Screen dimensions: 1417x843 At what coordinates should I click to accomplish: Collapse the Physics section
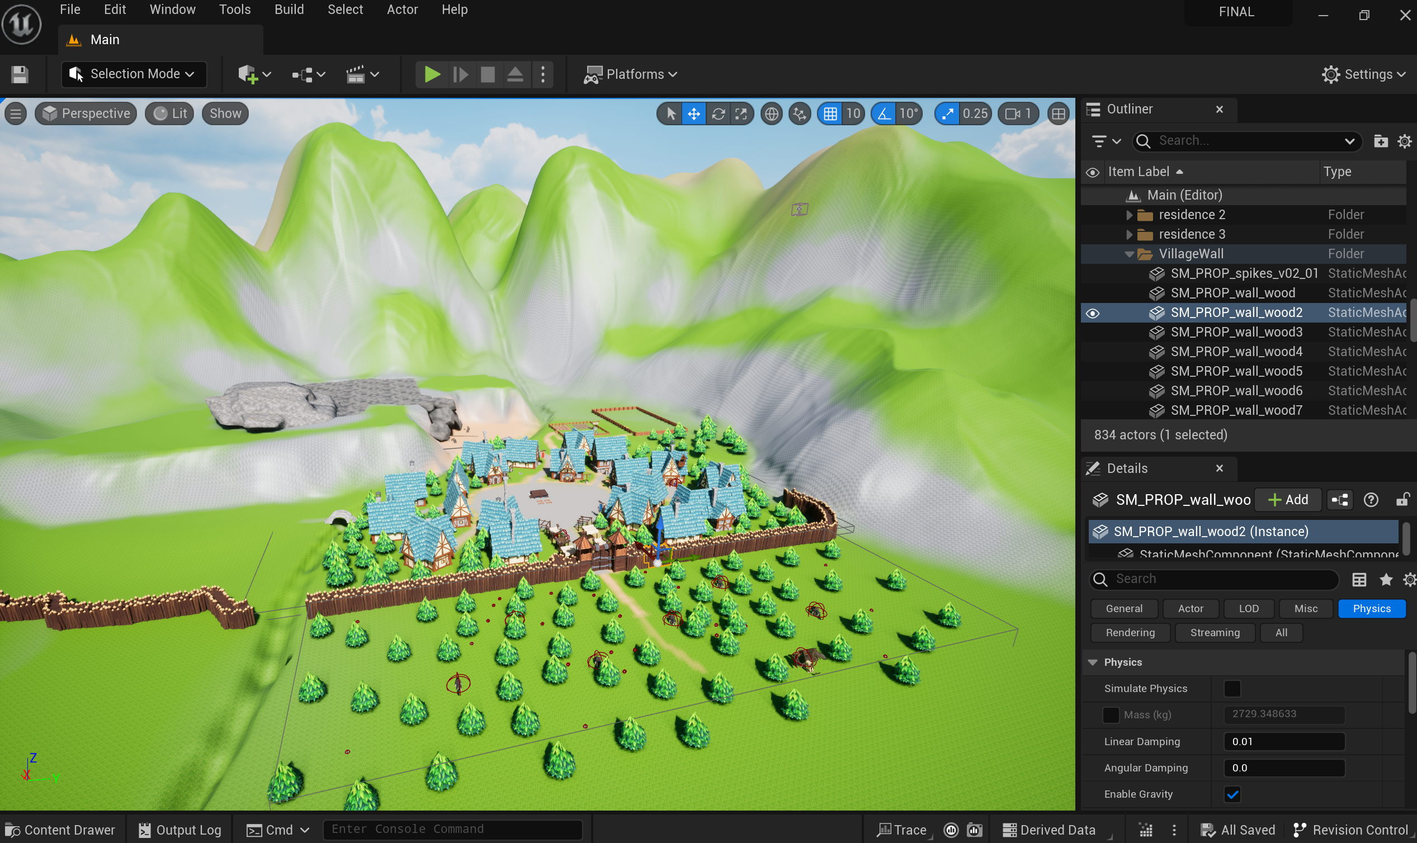pyautogui.click(x=1092, y=663)
